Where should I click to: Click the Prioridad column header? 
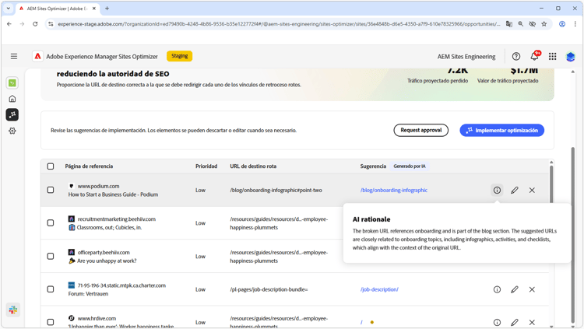206,166
